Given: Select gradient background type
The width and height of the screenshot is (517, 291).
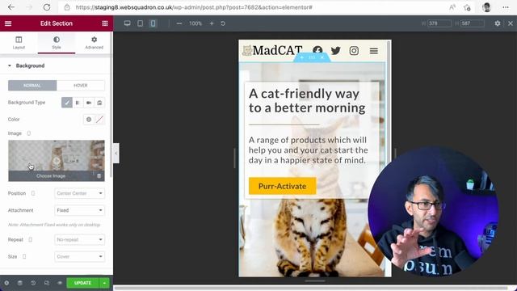Looking at the screenshot, I should [78, 103].
